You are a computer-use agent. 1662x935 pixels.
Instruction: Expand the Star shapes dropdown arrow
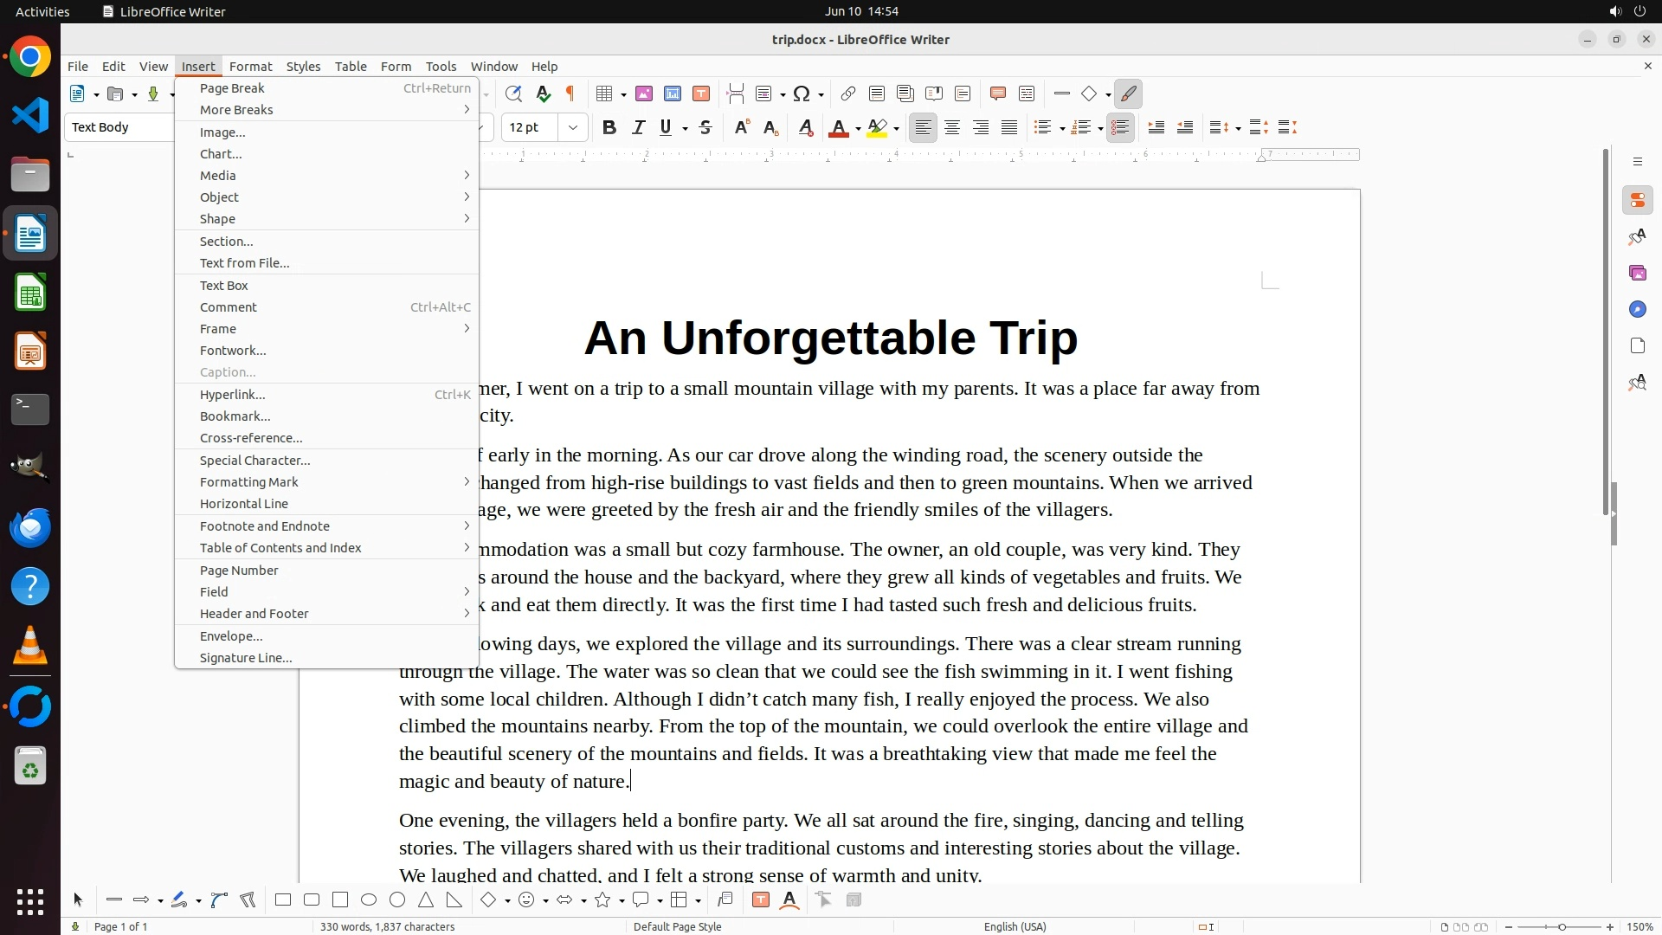(622, 901)
